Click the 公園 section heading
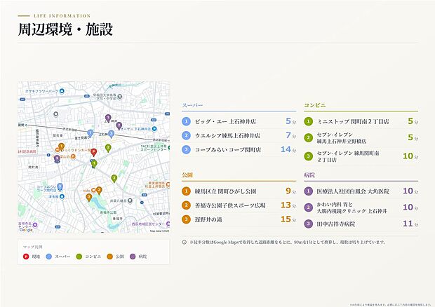Image resolution: width=435 pixels, height=307 pixels. (x=187, y=175)
